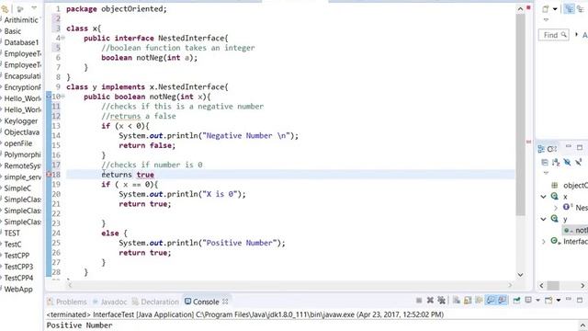Minimize the Console view

pos(569,300)
